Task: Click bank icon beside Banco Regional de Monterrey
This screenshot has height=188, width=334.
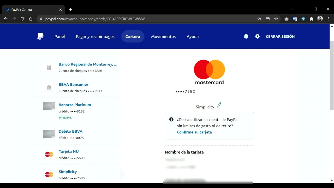Action: click(49, 67)
